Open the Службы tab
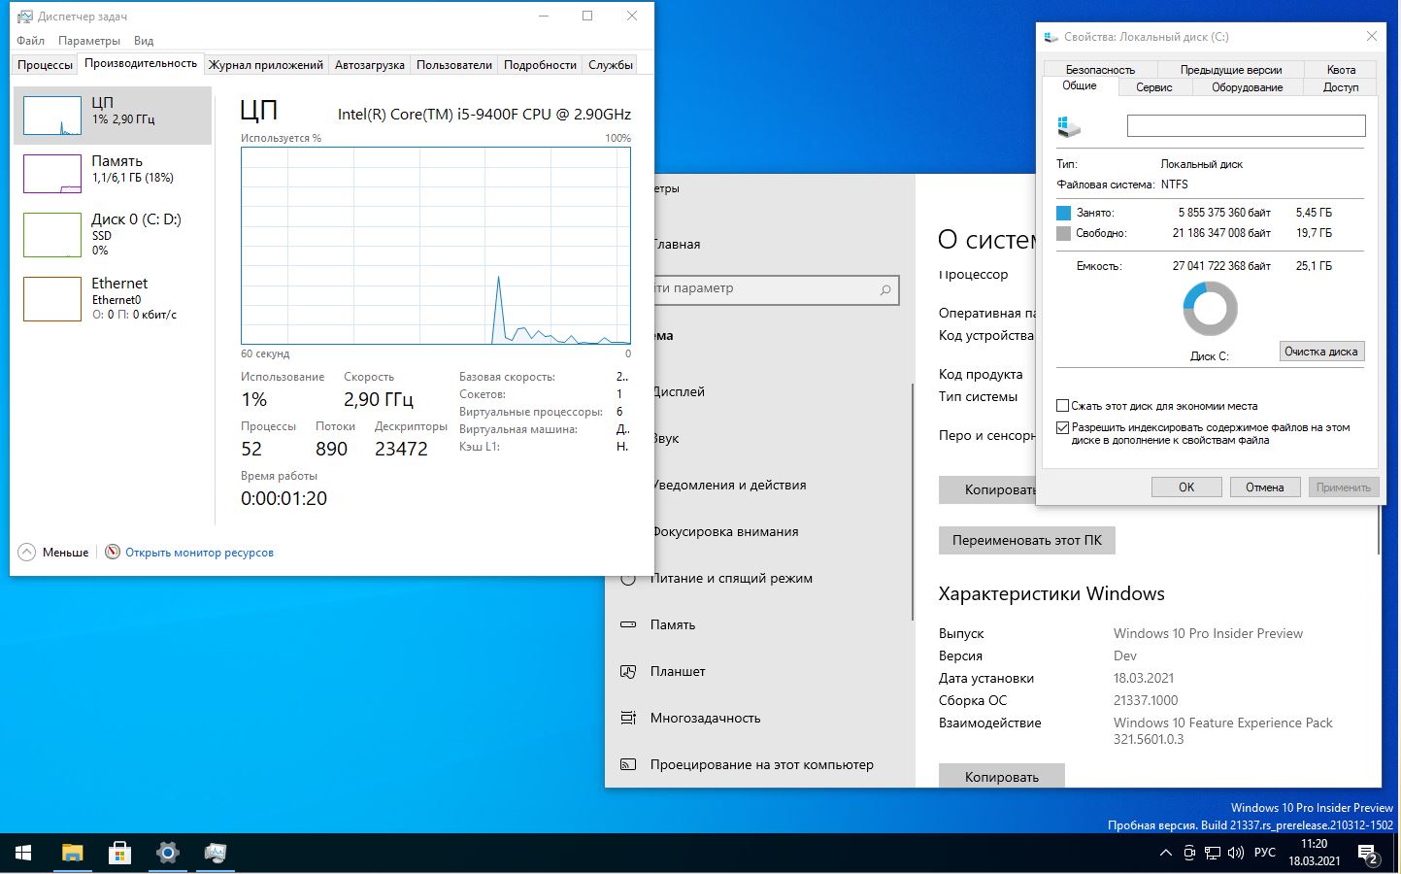The image size is (1401, 874). 611,64
